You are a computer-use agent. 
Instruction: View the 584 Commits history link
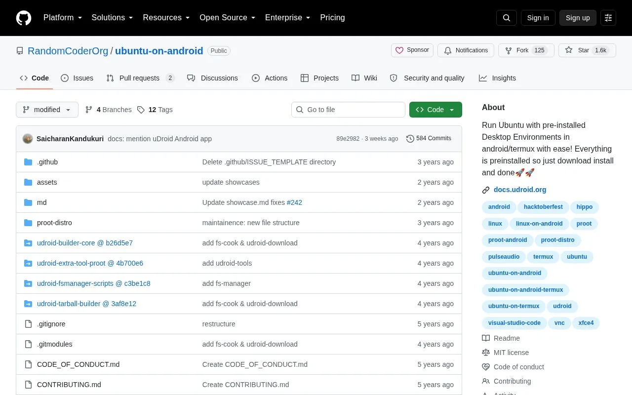click(x=429, y=139)
